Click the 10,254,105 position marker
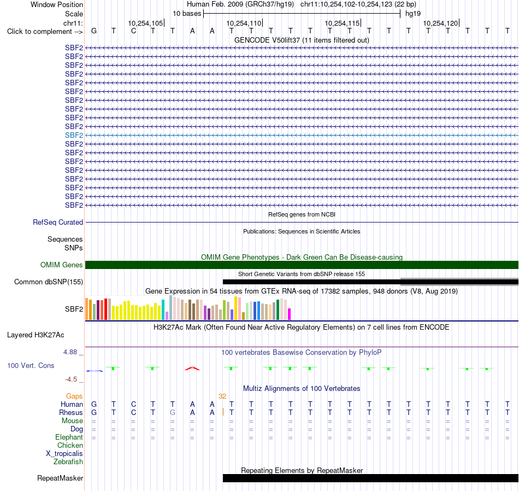Viewport: 519px width, 491px height. tap(146, 23)
